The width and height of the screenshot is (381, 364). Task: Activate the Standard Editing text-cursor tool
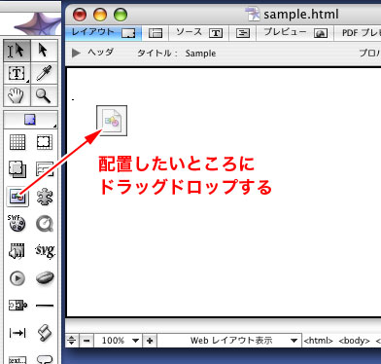(x=17, y=51)
